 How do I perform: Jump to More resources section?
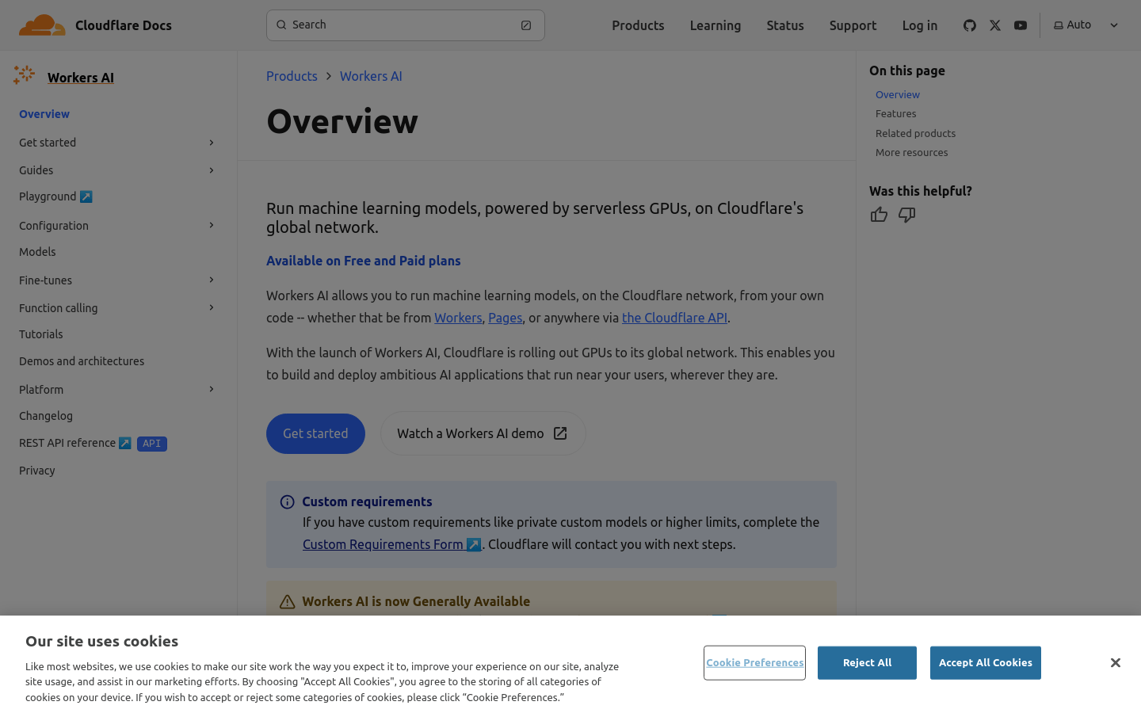pyautogui.click(x=911, y=152)
